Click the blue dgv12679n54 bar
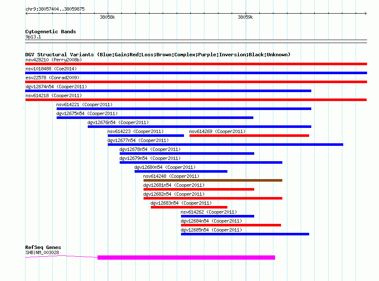379x281 pixels. pyautogui.click(x=201, y=162)
